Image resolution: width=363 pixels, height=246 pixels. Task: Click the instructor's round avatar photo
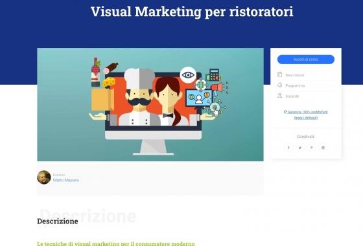tap(44, 177)
